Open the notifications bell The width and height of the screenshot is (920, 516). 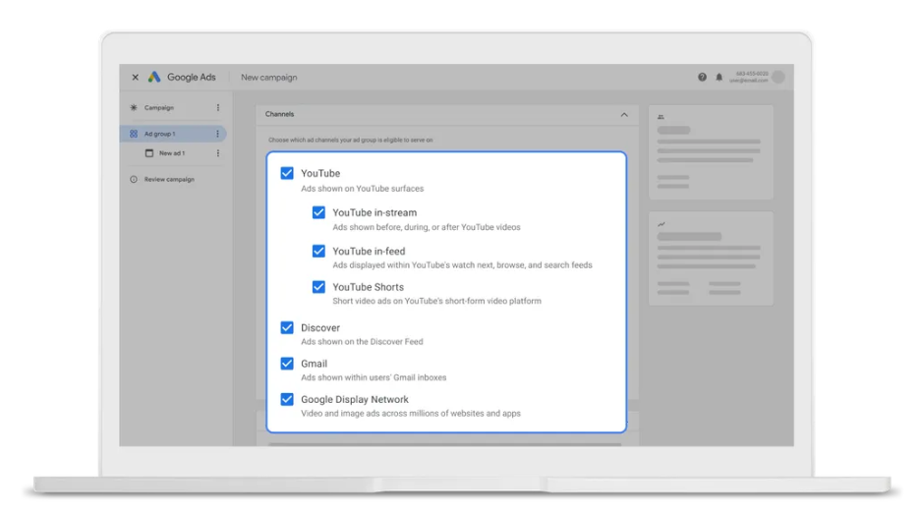click(x=719, y=78)
